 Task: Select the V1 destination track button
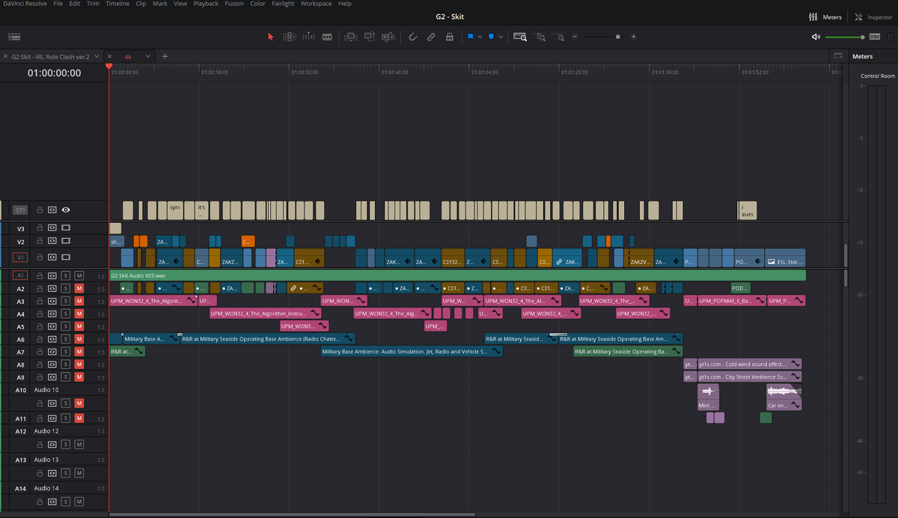pyautogui.click(x=20, y=257)
